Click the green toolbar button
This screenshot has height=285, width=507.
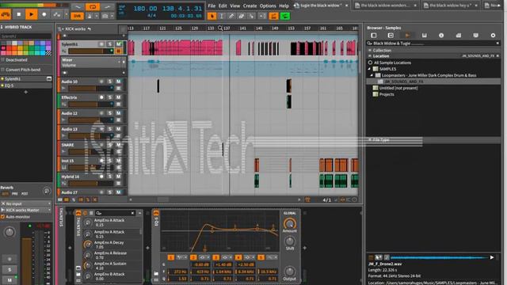coord(285,16)
